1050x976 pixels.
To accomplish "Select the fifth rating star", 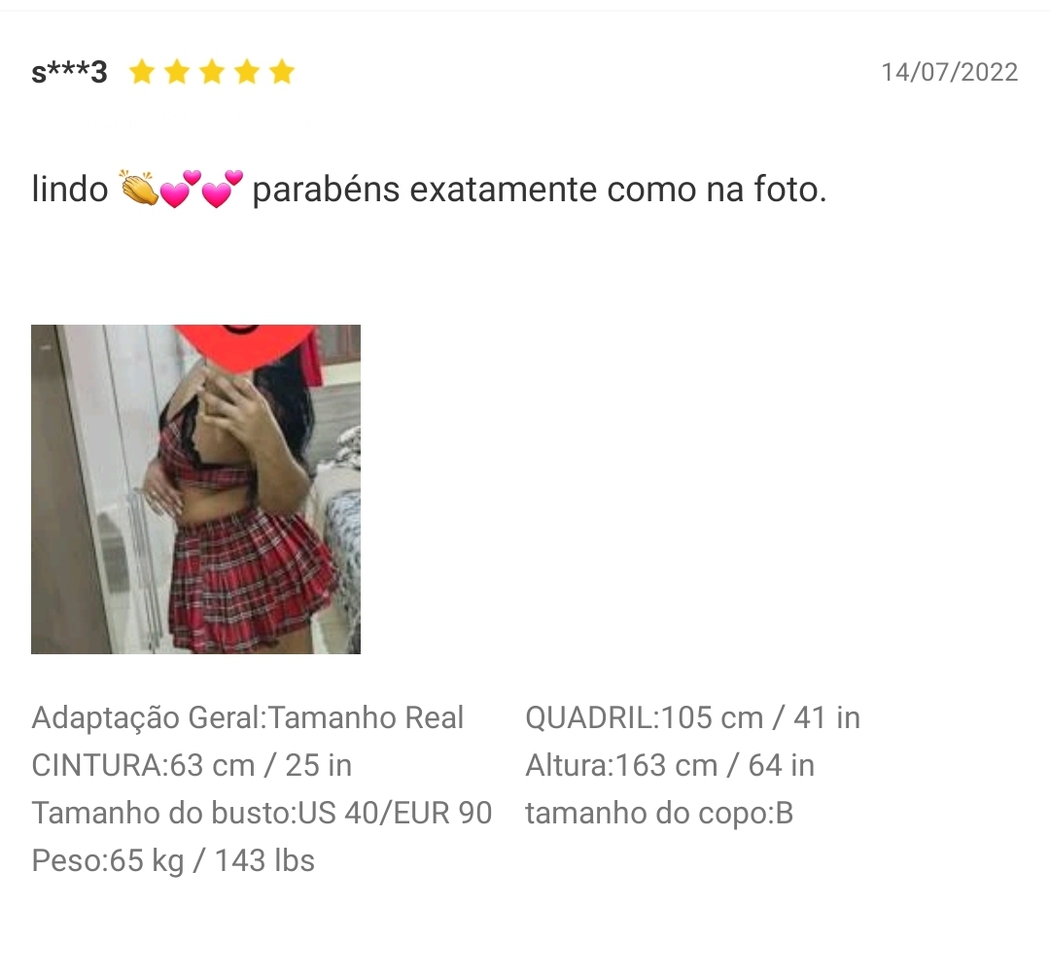I will [x=282, y=72].
